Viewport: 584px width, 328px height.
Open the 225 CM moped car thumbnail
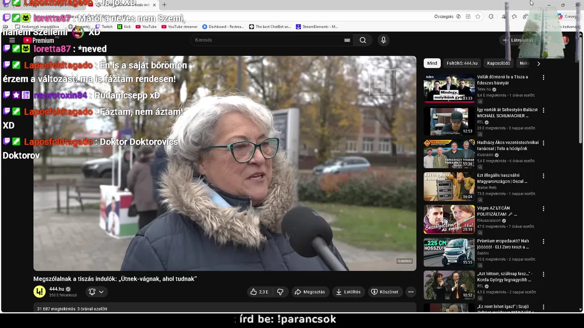click(x=449, y=252)
